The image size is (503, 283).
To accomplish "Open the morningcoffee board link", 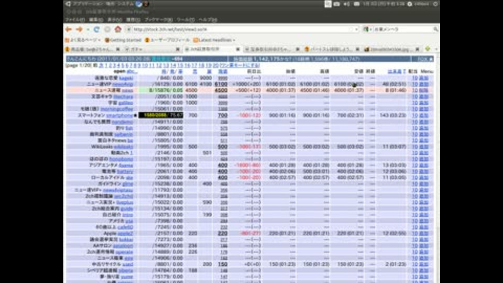I will (116, 109).
